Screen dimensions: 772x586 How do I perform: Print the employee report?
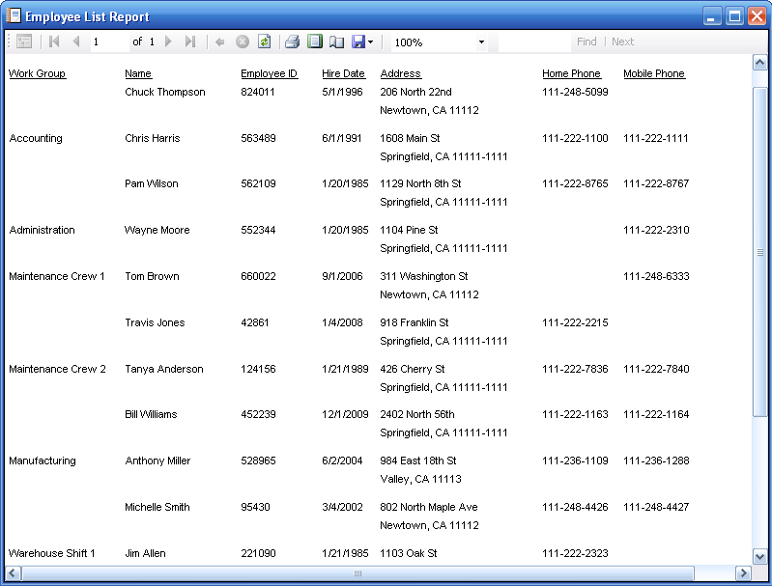(292, 42)
